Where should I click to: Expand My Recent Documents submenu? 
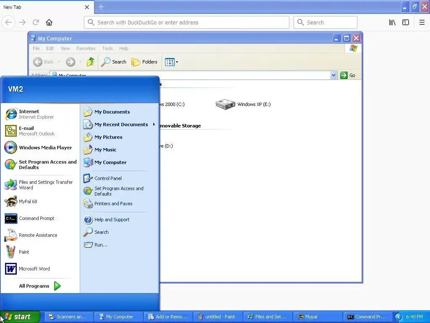(120, 124)
